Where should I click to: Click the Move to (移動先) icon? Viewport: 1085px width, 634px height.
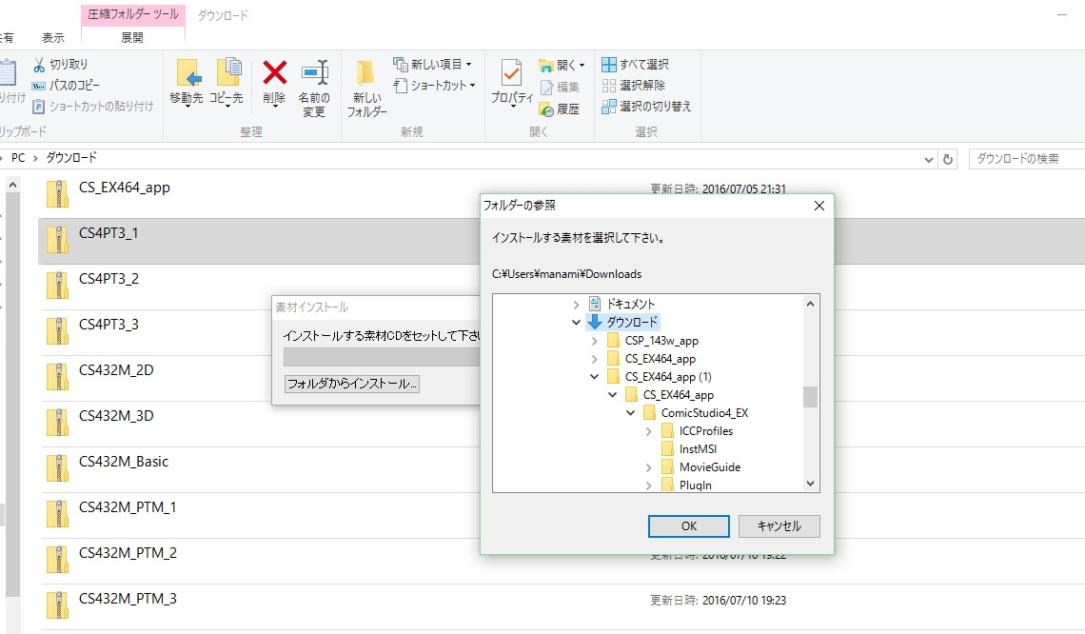click(187, 74)
